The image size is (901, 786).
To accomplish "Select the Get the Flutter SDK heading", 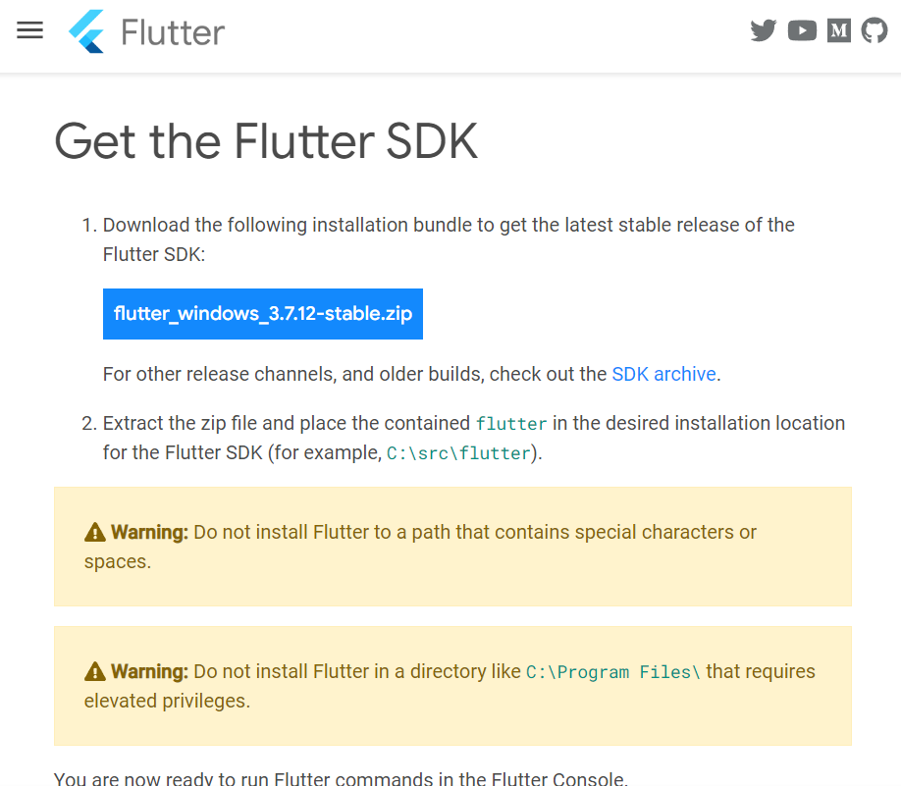I will [266, 142].
